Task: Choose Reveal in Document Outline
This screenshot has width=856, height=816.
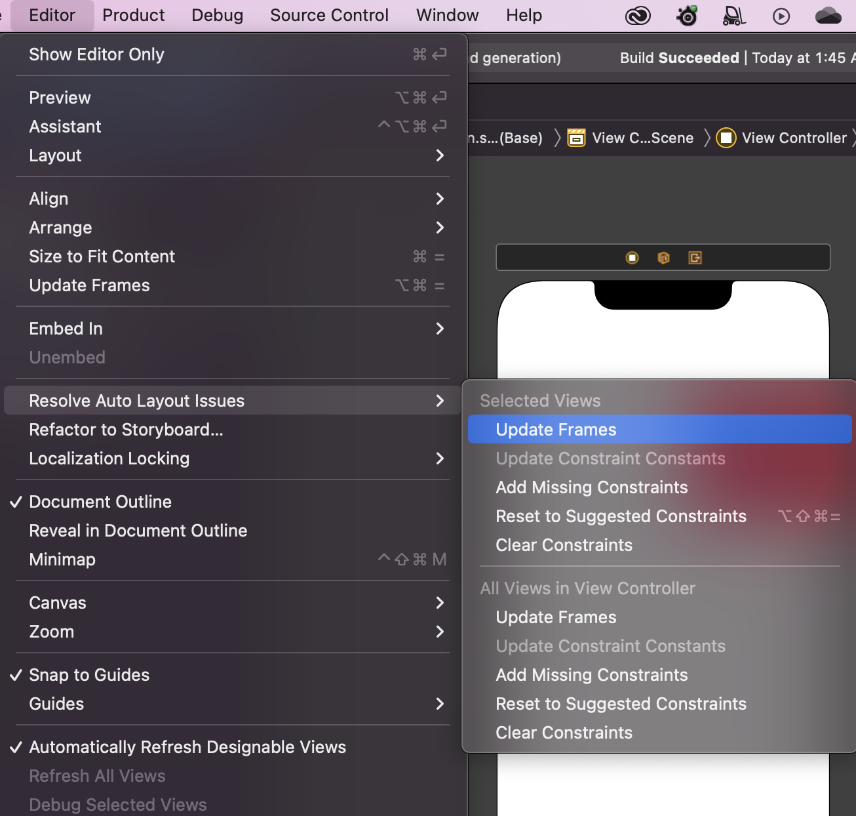Action: tap(233, 531)
